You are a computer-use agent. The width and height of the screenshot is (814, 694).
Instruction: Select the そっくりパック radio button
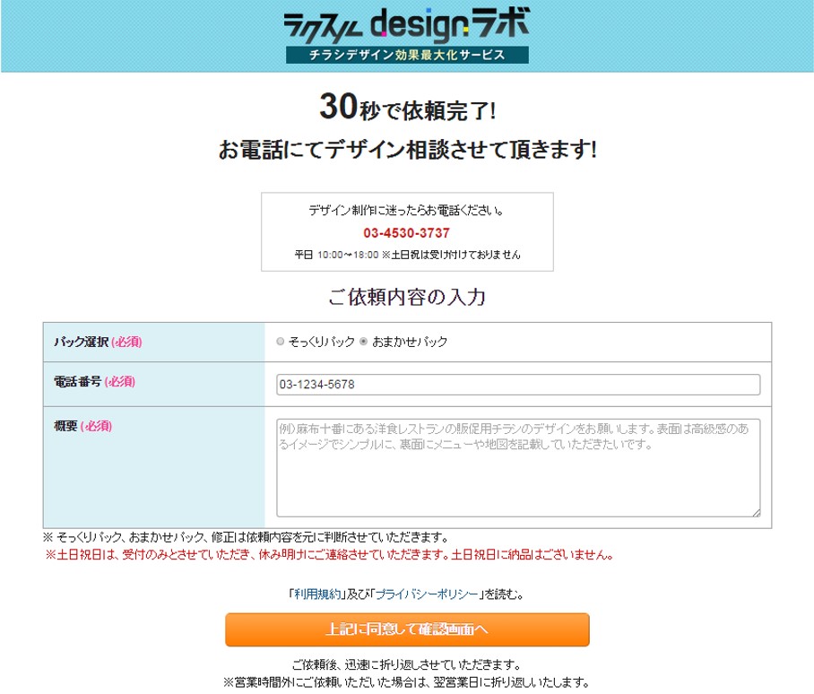pos(281,342)
